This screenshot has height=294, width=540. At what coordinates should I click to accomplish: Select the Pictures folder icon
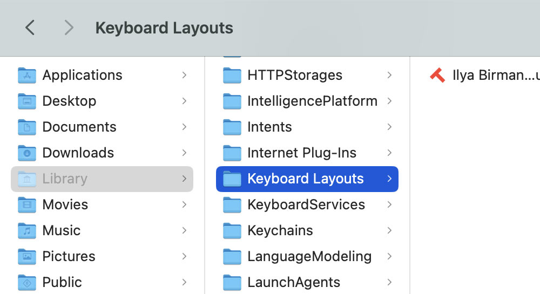pyautogui.click(x=27, y=256)
